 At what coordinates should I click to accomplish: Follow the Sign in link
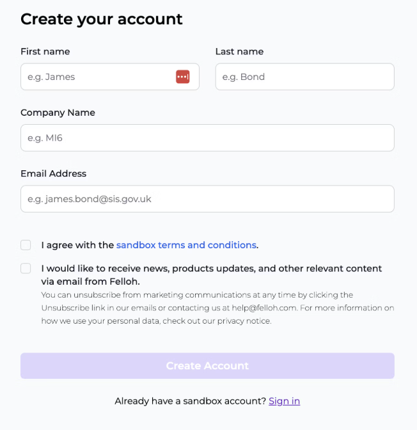[x=285, y=401]
